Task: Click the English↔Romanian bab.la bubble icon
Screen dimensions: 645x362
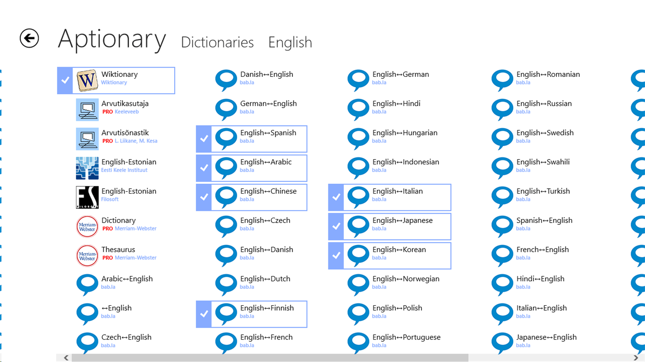Action: pos(502,80)
